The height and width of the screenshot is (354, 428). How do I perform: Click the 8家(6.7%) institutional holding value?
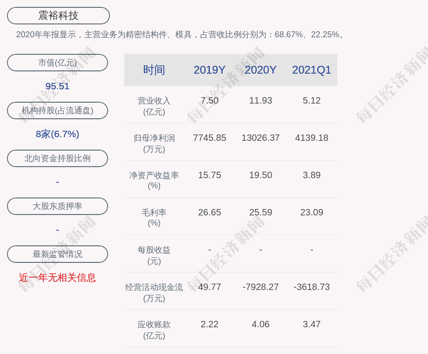[x=58, y=134]
